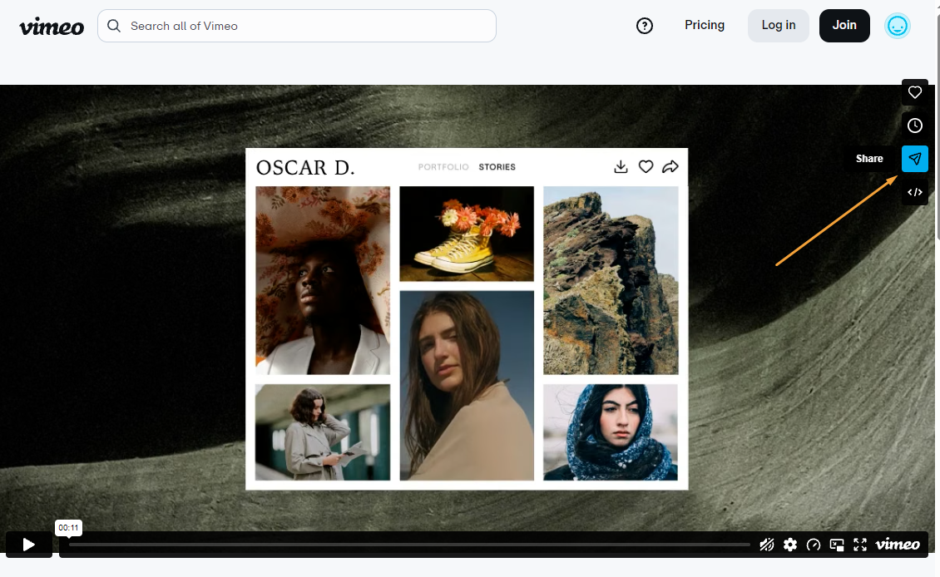Open the help question mark icon
Viewport: 940px width, 577px height.
pyautogui.click(x=645, y=26)
